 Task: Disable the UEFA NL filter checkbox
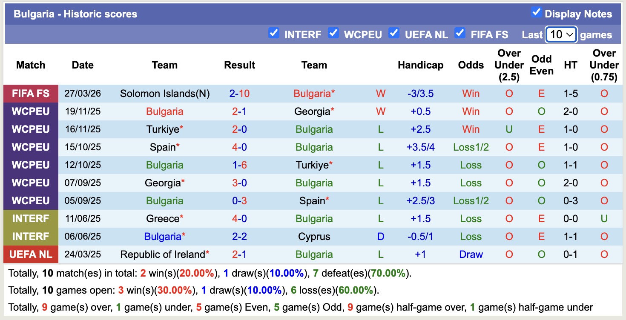tap(394, 33)
